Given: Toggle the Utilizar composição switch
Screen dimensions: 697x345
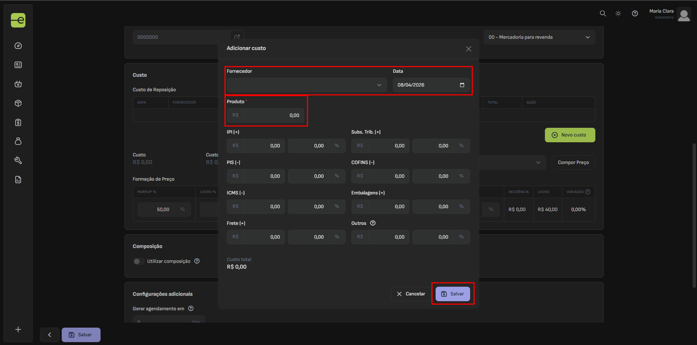Looking at the screenshot, I should point(138,261).
